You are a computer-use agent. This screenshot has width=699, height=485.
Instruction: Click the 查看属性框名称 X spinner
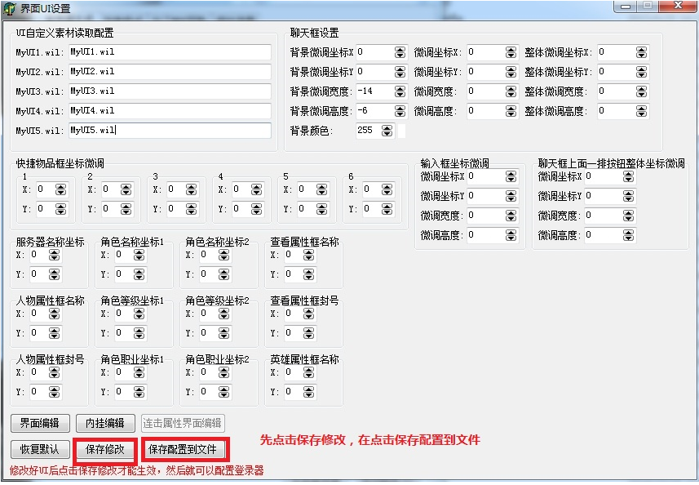[308, 255]
